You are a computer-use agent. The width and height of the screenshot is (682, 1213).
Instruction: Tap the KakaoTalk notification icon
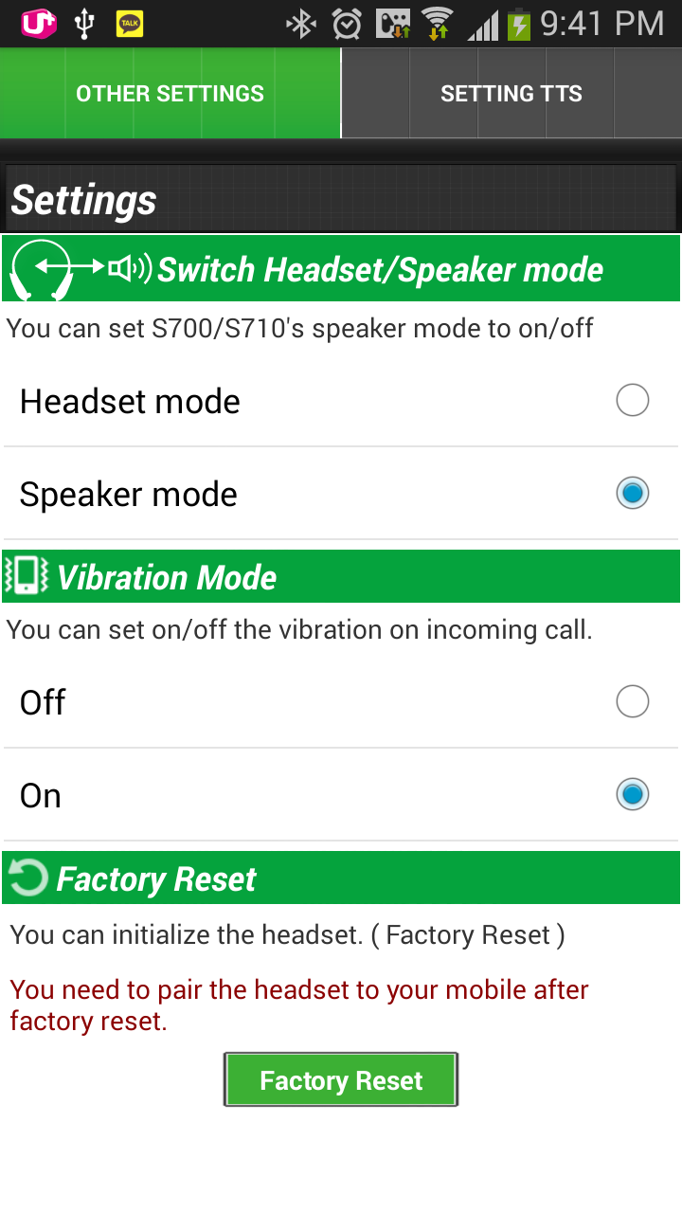pos(130,24)
